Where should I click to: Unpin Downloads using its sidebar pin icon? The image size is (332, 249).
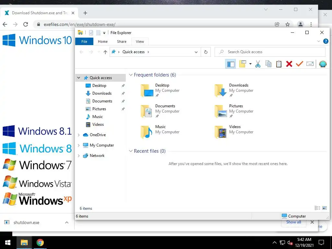tap(123, 93)
